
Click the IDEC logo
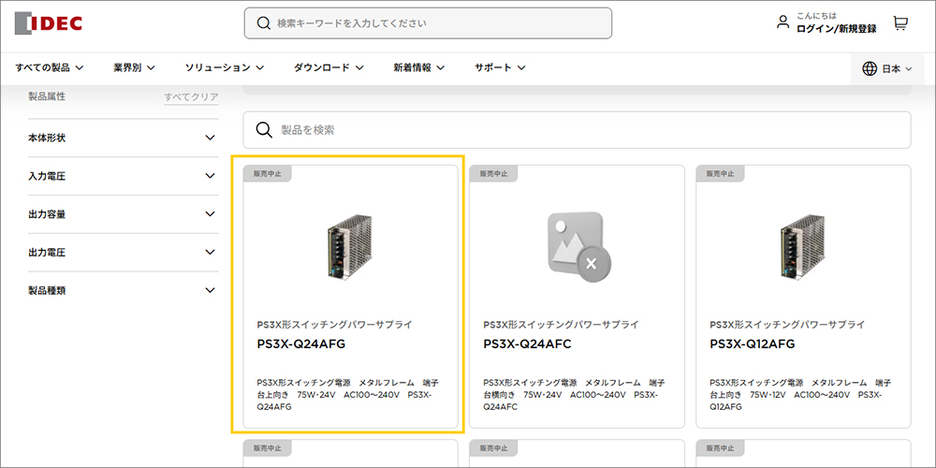(x=49, y=22)
